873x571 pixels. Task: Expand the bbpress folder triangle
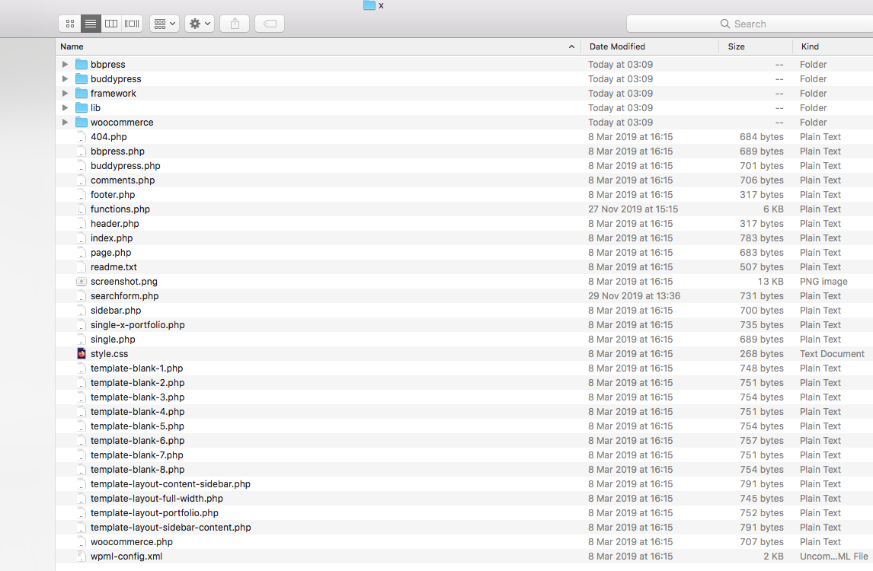pyautogui.click(x=66, y=65)
